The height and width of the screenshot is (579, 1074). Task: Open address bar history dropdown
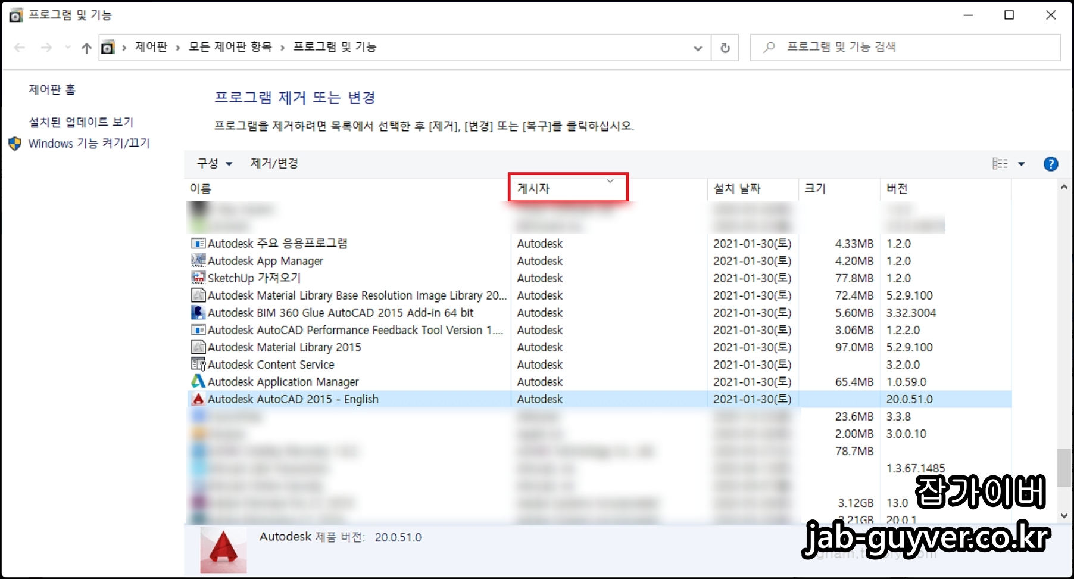click(x=698, y=48)
